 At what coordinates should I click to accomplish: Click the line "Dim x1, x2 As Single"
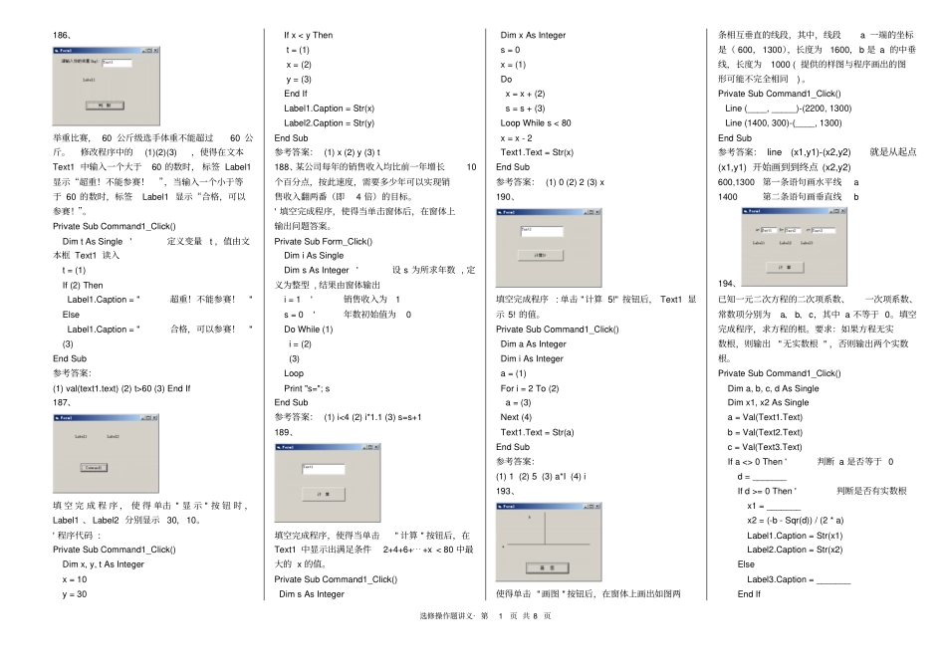coord(768,402)
